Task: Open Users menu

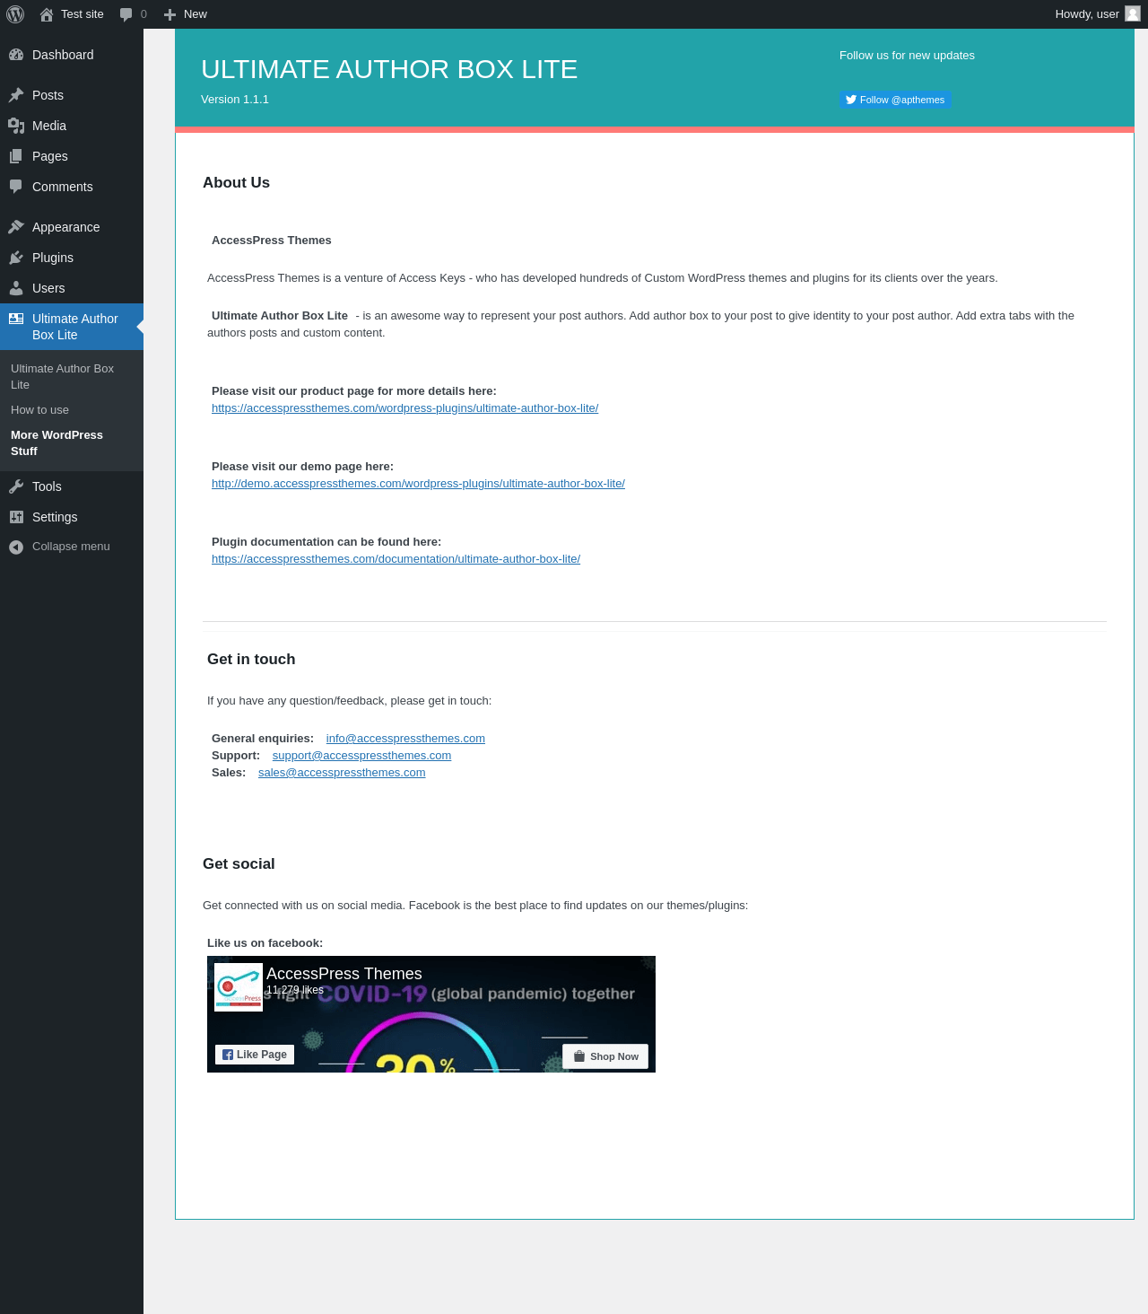Action: (x=72, y=288)
